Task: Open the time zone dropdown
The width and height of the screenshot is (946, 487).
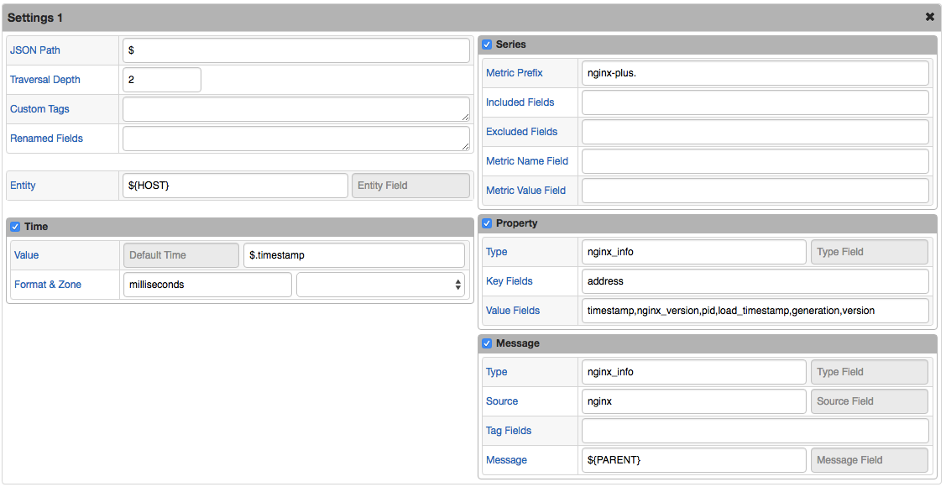Action: tap(381, 285)
